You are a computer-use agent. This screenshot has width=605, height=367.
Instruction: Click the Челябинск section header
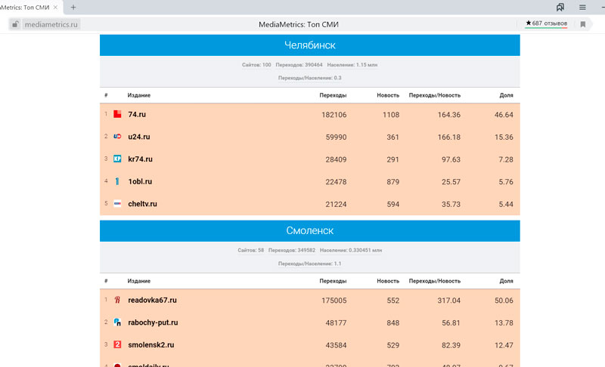[309, 45]
